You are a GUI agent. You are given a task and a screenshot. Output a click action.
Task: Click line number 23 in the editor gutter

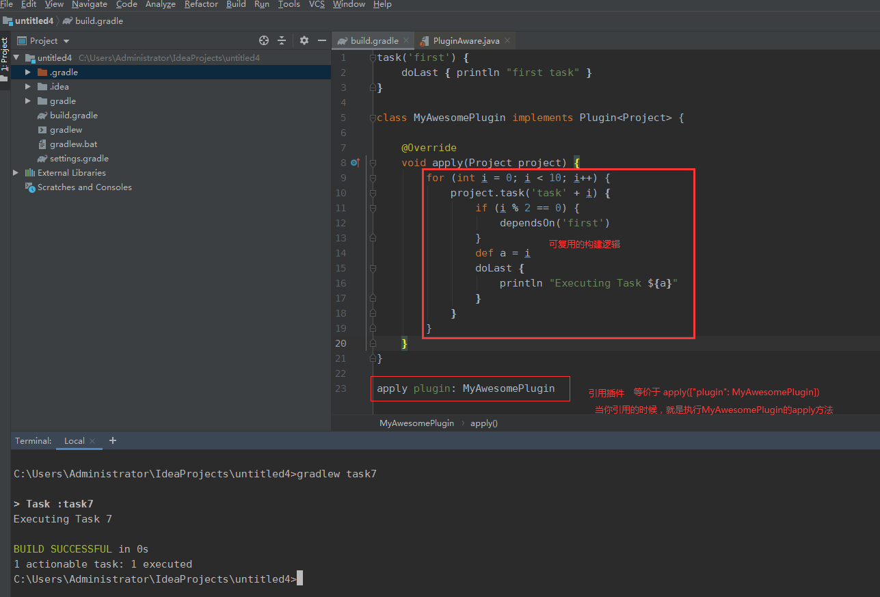(341, 388)
